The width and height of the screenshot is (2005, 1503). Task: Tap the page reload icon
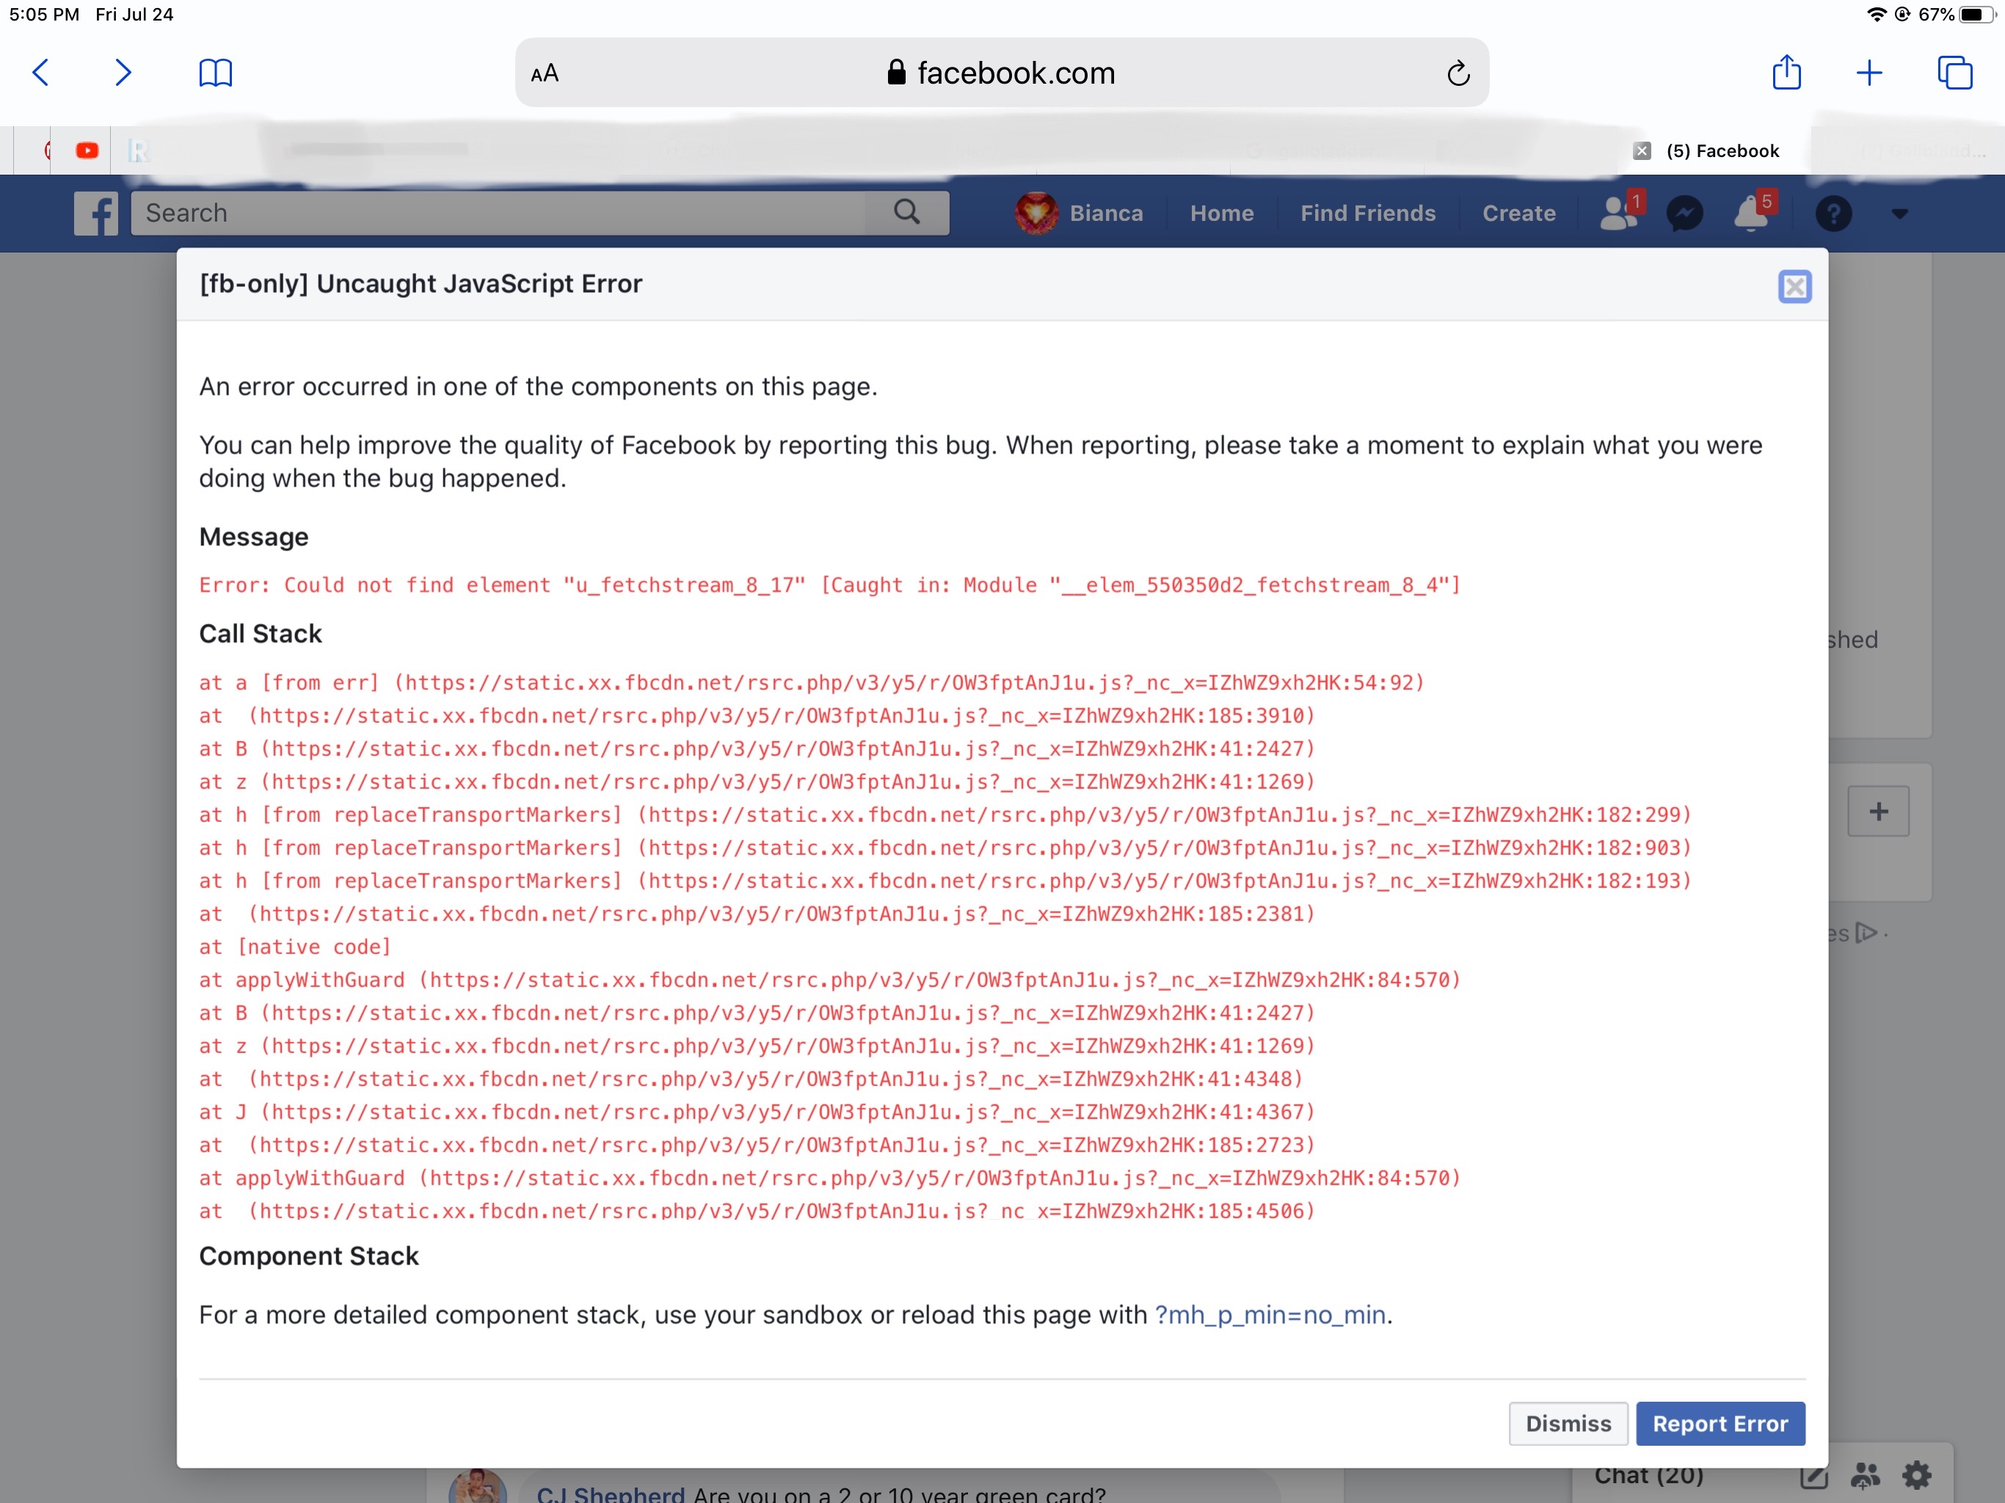pyautogui.click(x=1458, y=73)
